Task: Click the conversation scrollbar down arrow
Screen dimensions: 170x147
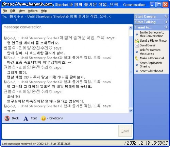Action: [x=131, y=111]
